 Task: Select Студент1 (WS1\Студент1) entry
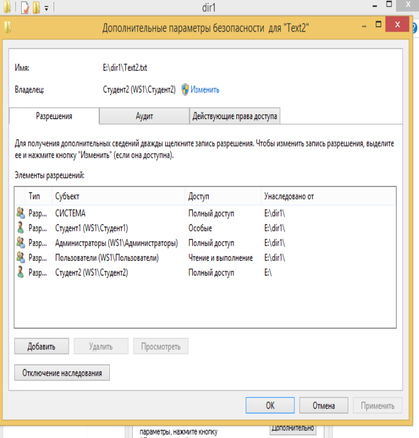point(205,228)
